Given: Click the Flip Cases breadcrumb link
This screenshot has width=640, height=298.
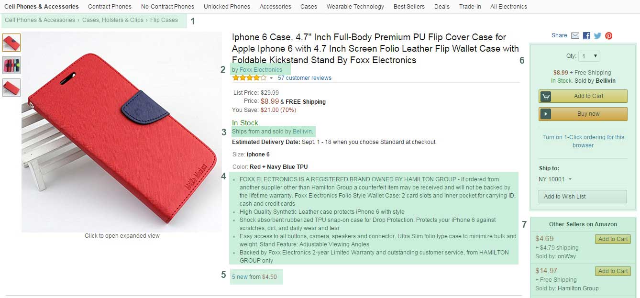Looking at the screenshot, I should click(x=164, y=20).
